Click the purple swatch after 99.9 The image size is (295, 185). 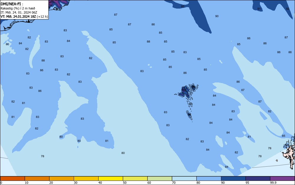282,178
